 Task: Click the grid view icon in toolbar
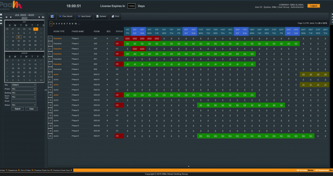52,16
